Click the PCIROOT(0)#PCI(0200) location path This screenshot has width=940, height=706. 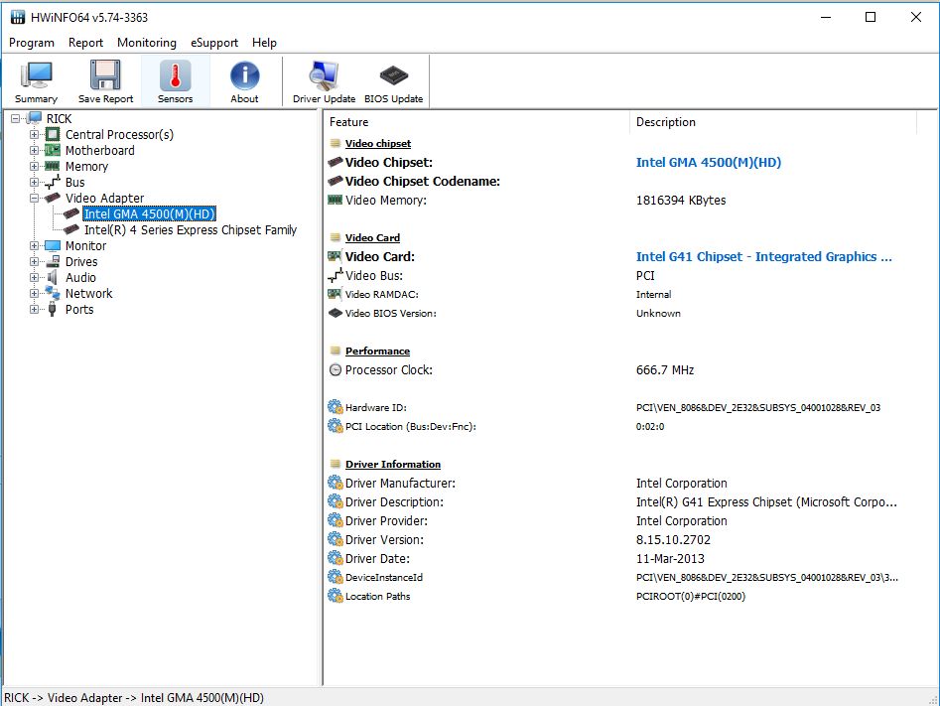click(691, 596)
